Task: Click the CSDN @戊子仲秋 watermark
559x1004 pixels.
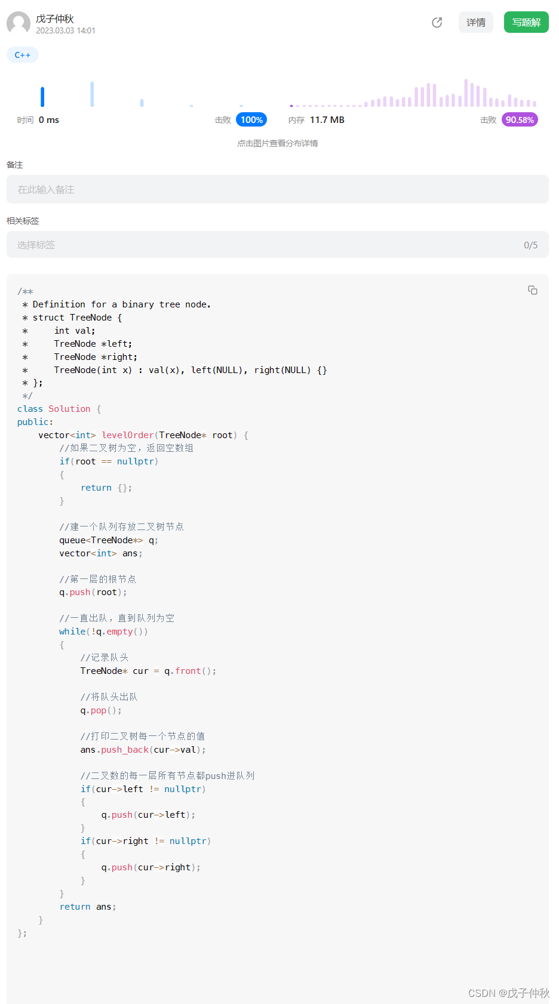Action: coord(509,993)
